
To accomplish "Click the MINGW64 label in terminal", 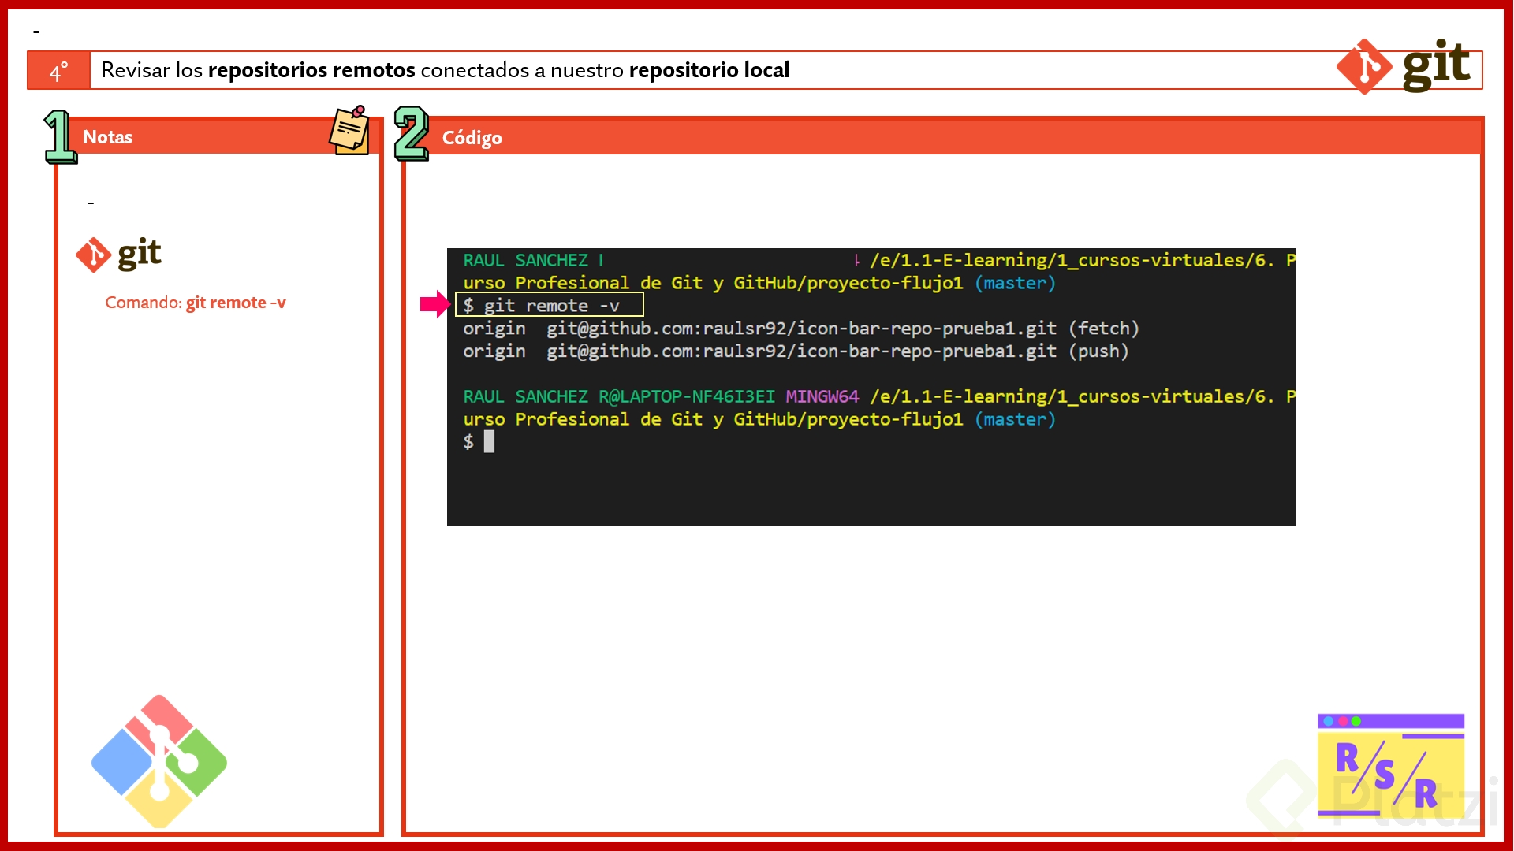I will 822,396.
